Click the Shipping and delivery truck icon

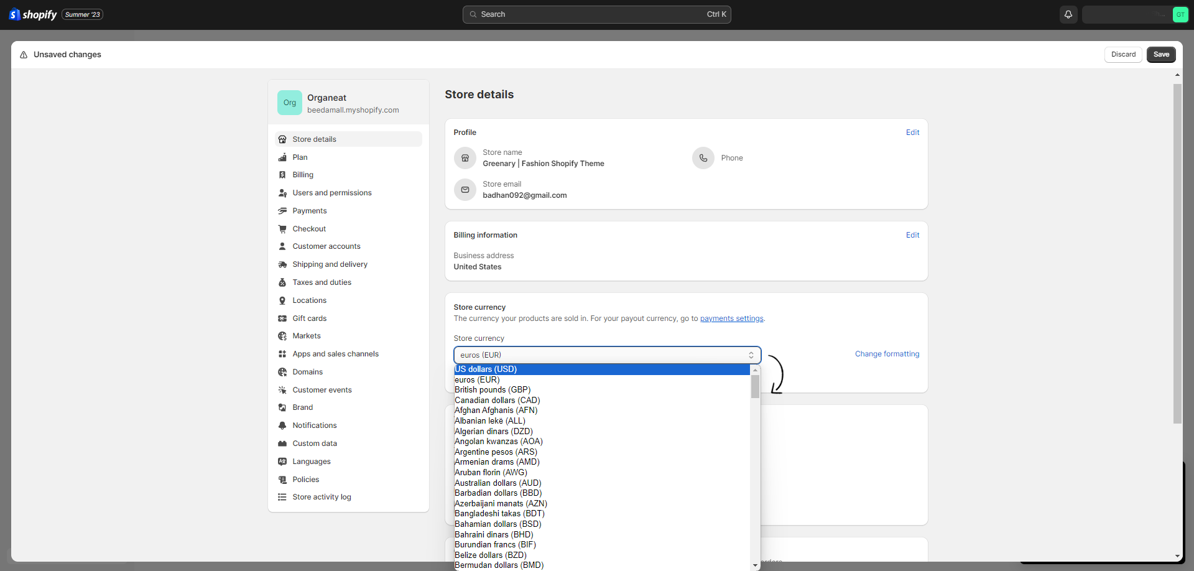point(282,264)
